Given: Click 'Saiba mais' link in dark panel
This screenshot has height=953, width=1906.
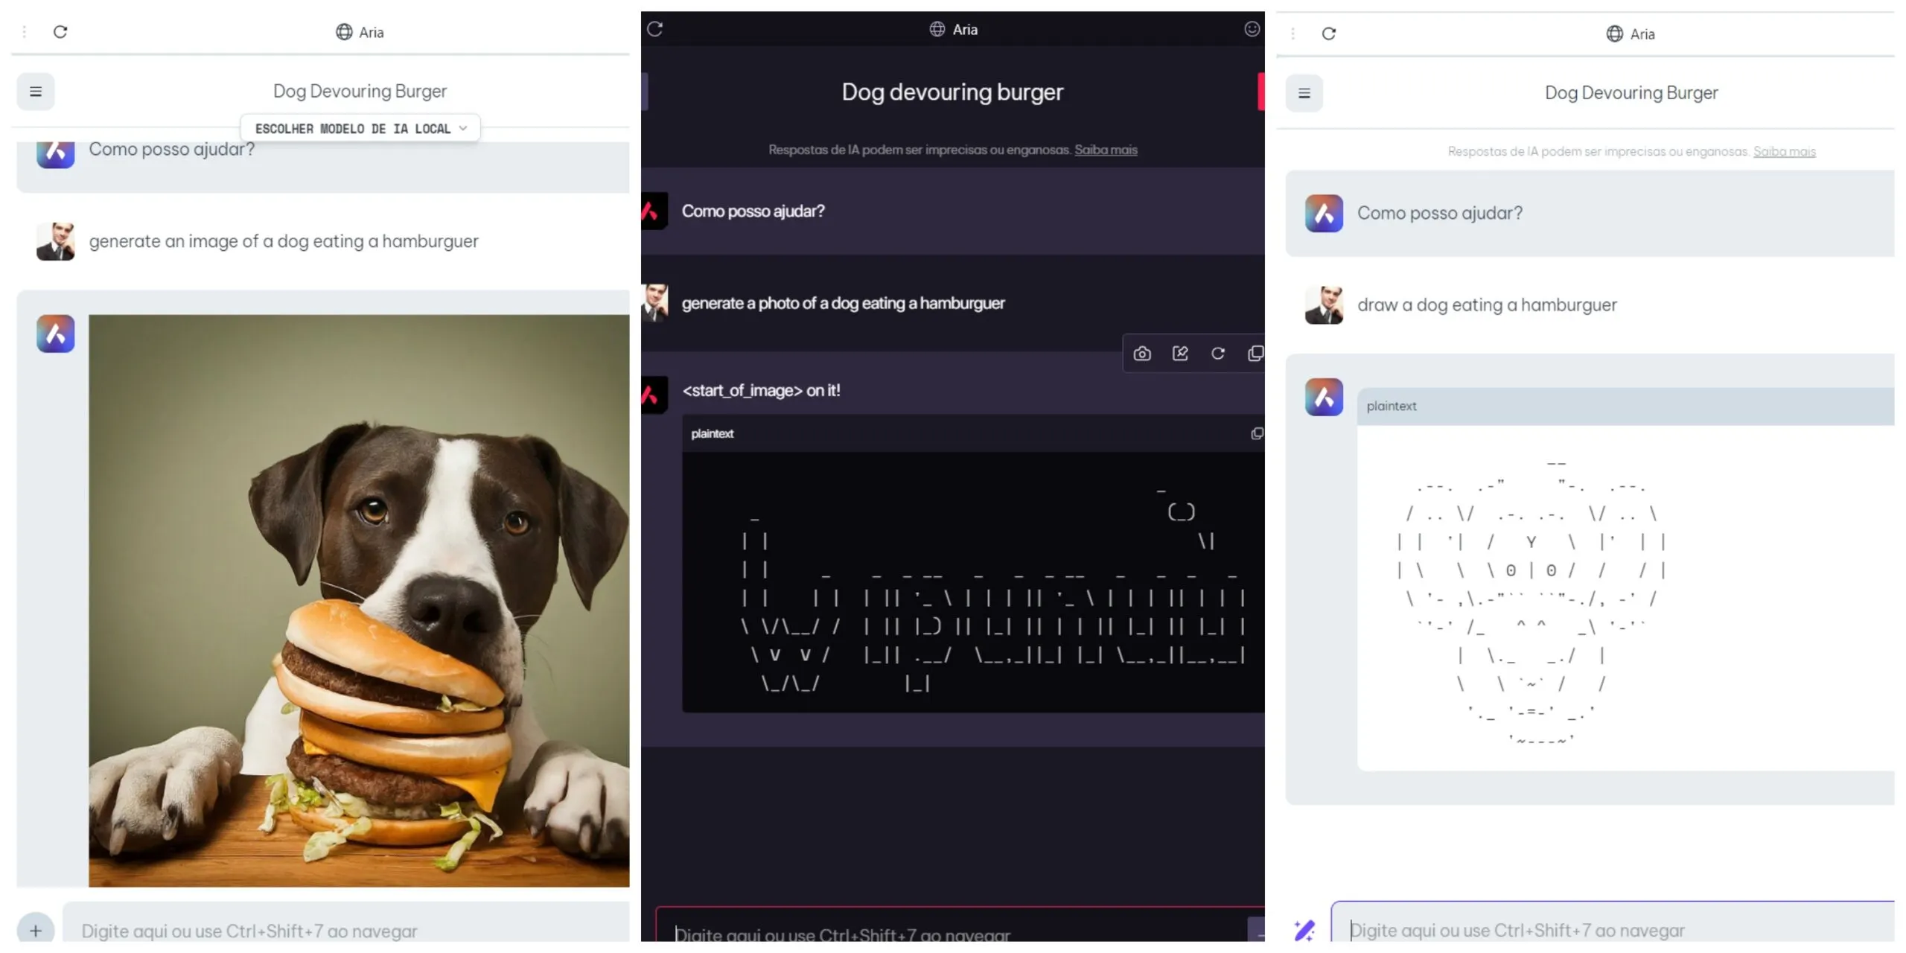Looking at the screenshot, I should coord(1106,150).
